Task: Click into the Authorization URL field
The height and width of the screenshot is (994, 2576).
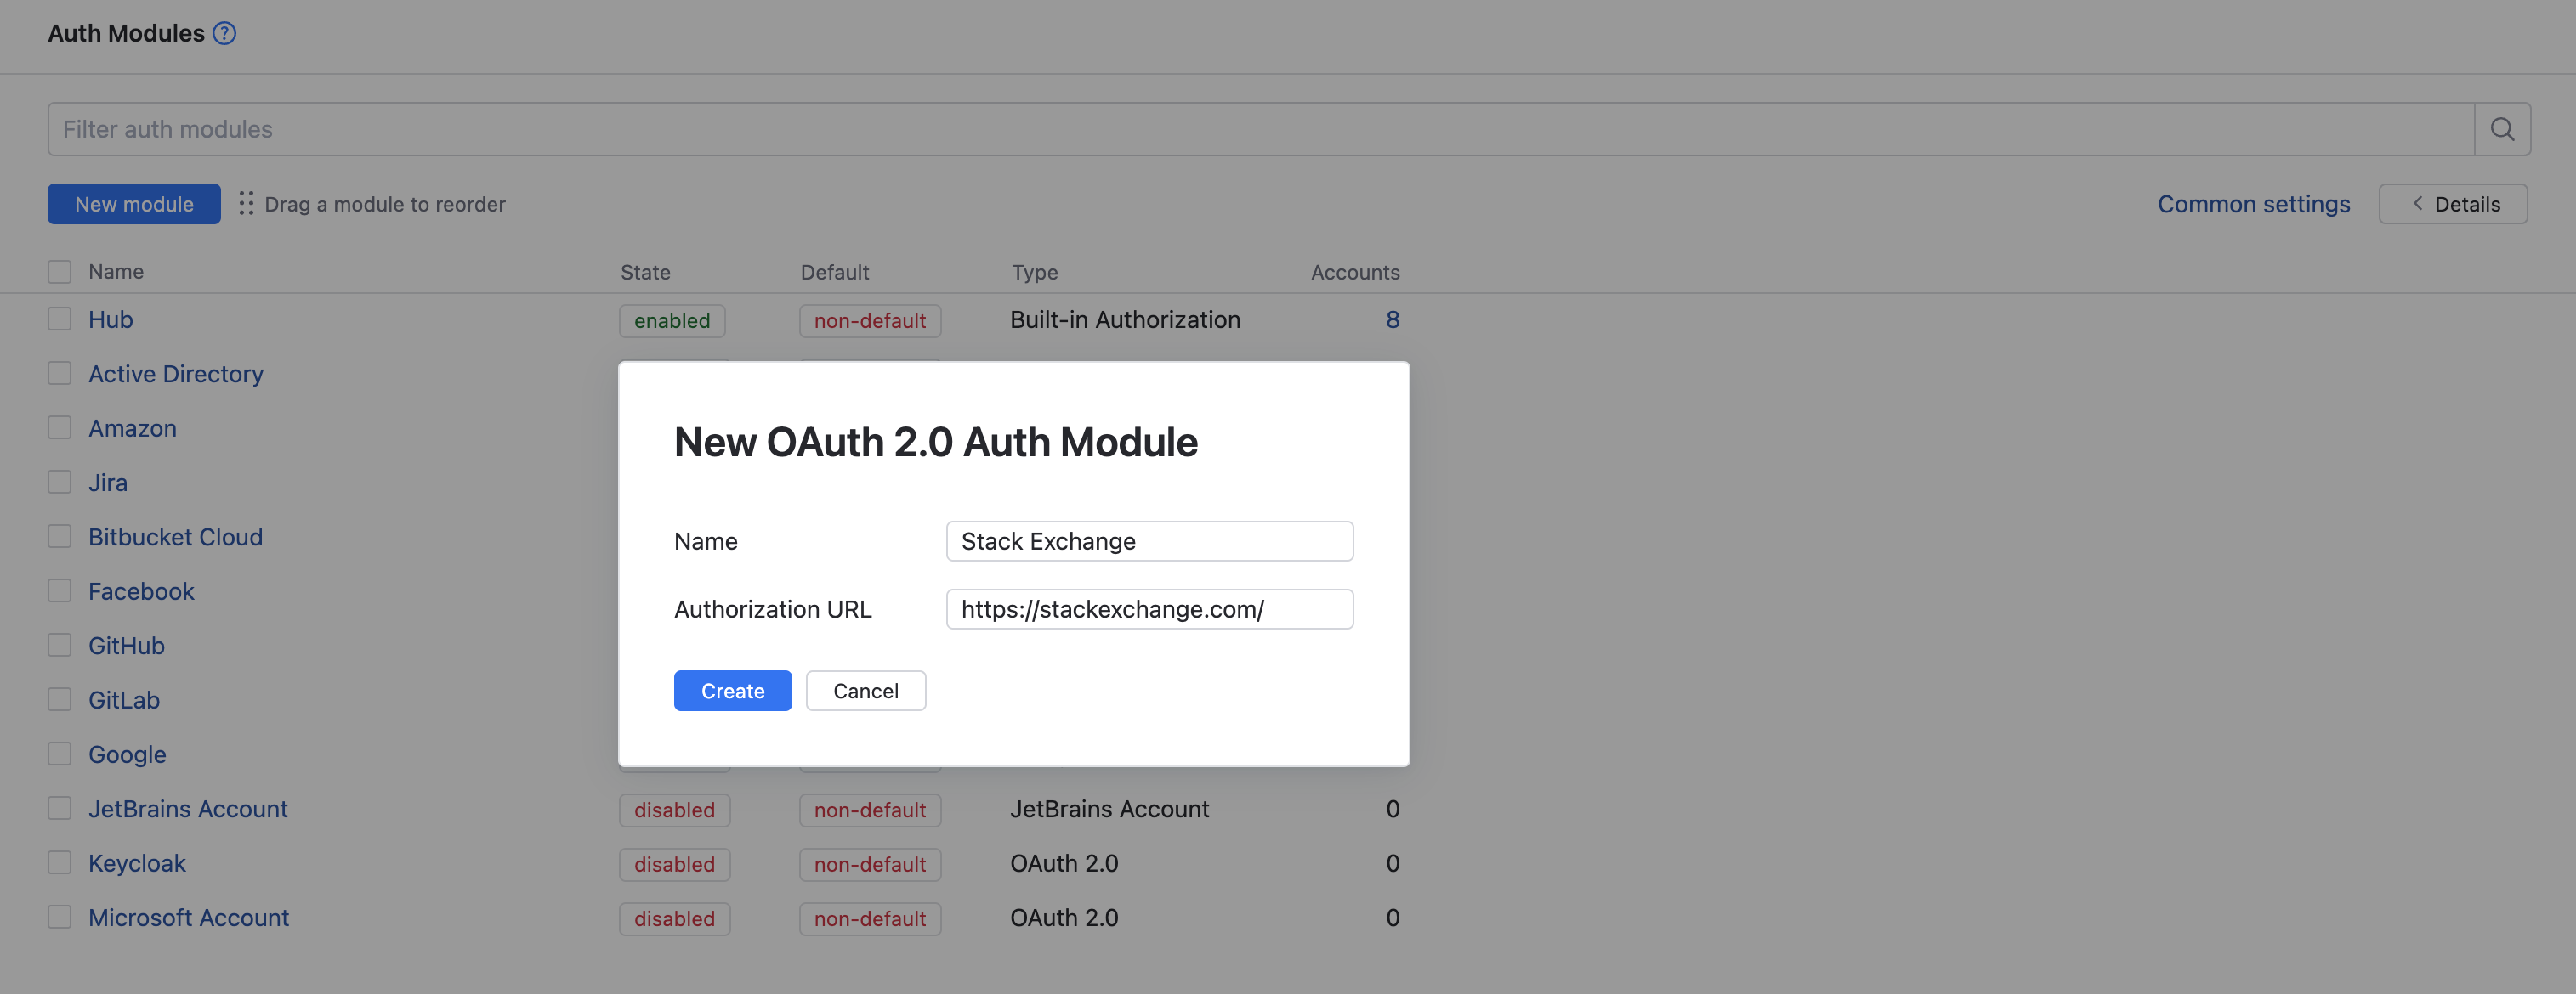Action: tap(1149, 609)
